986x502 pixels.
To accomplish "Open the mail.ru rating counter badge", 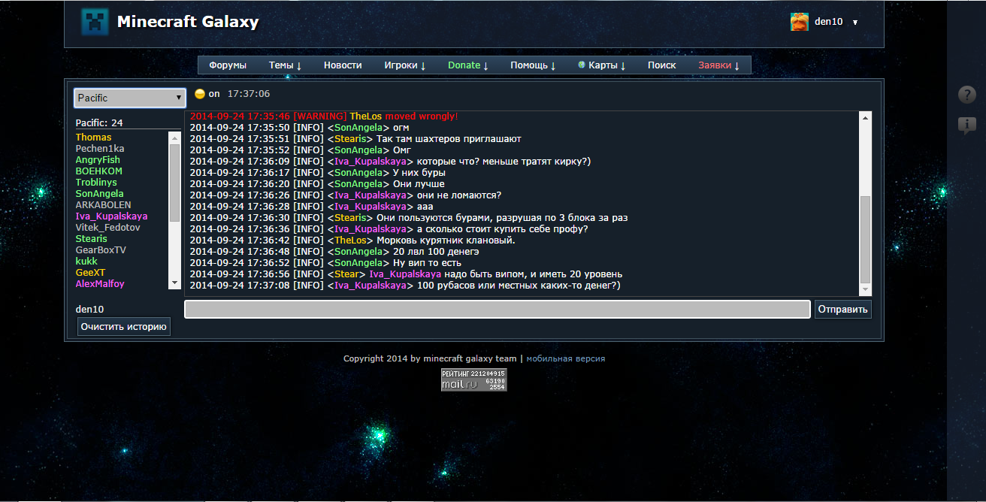I will 474,380.
